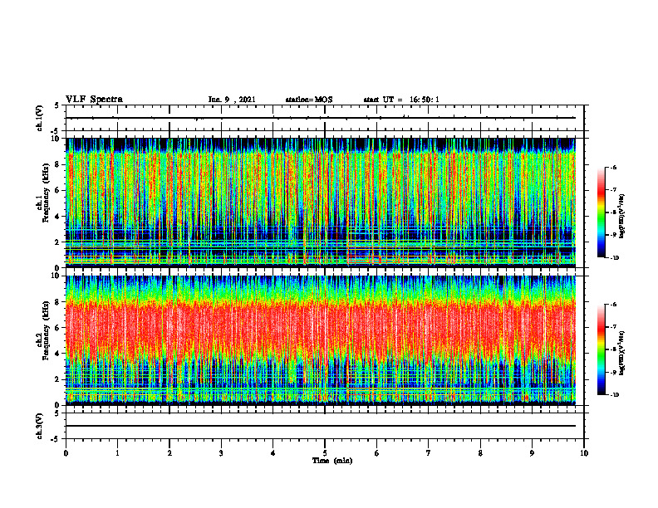This screenshot has width=658, height=508.
Task: Click "-10" on the ch.1 colorbar
Action: 614,258
